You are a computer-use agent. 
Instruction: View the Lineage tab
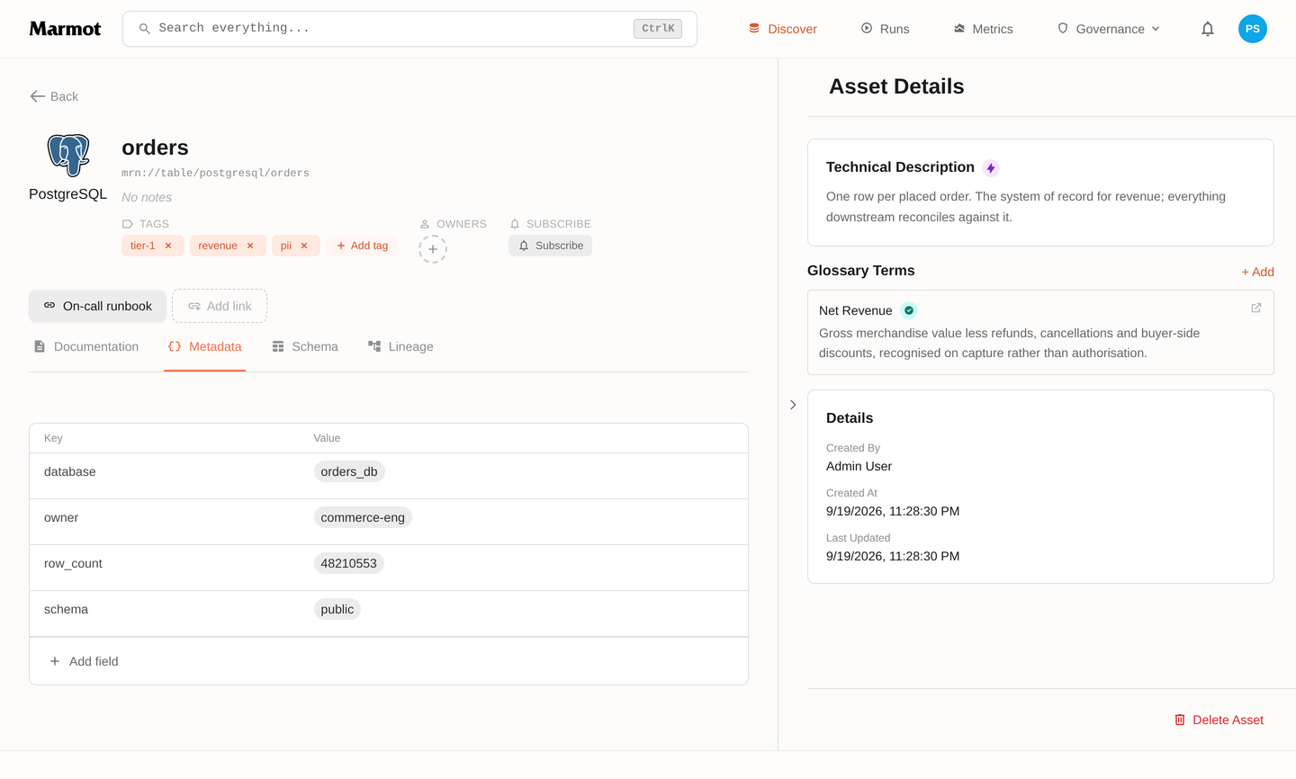[x=400, y=346]
